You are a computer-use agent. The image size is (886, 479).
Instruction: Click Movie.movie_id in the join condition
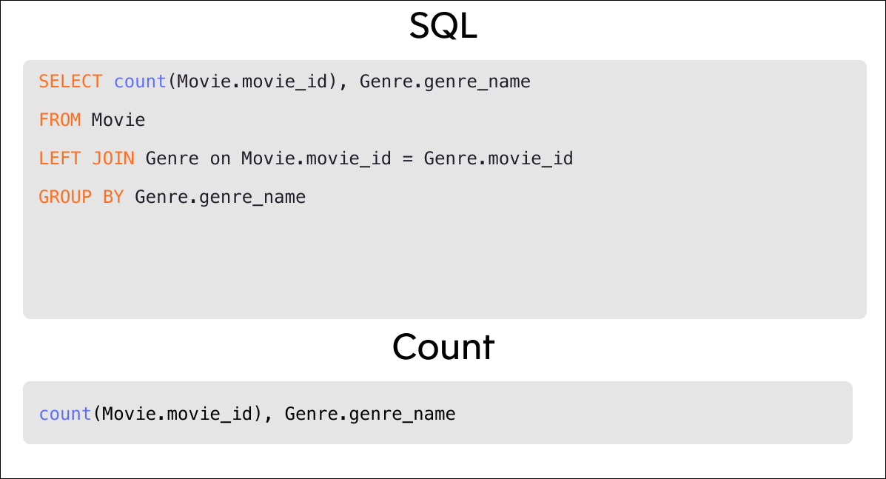tap(316, 158)
